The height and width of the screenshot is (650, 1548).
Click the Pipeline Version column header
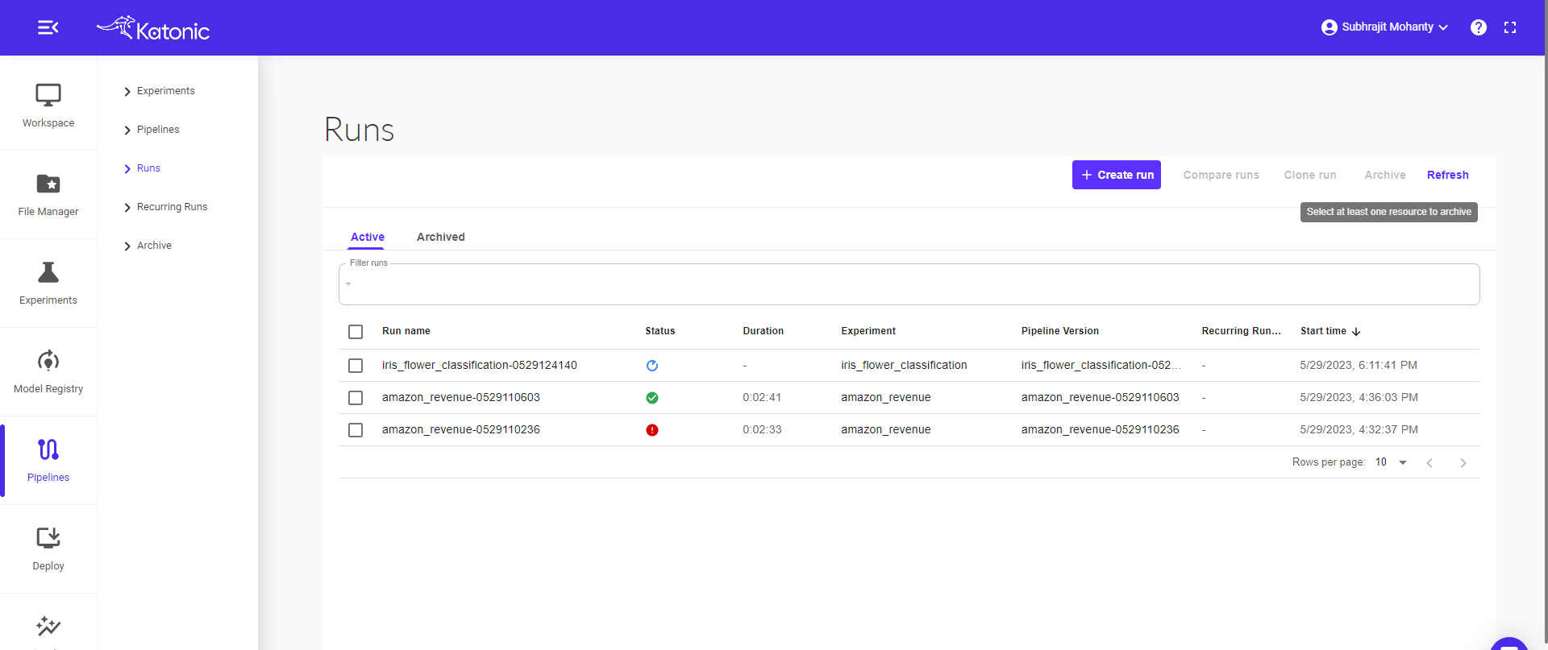coord(1060,331)
